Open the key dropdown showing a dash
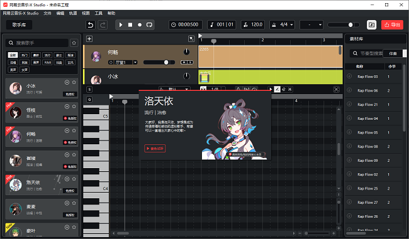The width and height of the screenshot is (409, 239). click(311, 24)
